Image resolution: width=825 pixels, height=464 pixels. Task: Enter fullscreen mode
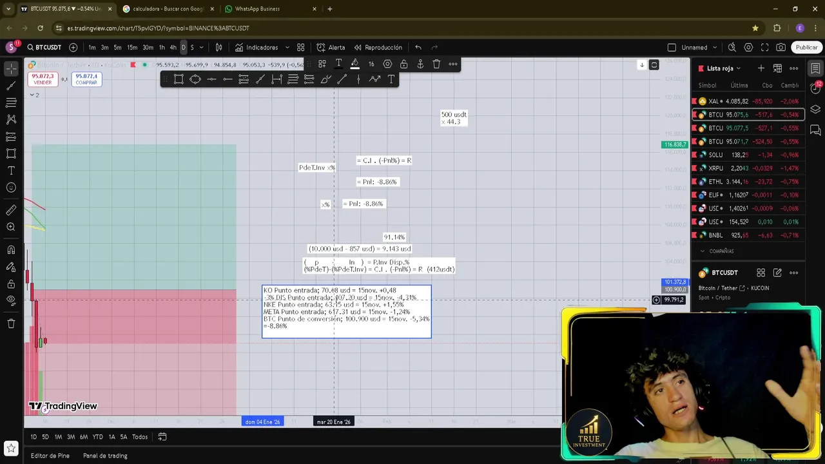[764, 48]
